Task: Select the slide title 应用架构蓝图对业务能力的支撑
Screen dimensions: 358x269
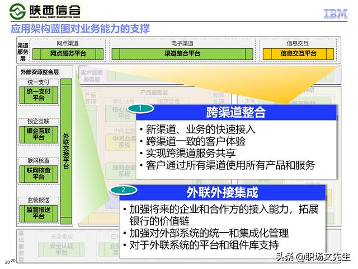Action: [x=81, y=29]
